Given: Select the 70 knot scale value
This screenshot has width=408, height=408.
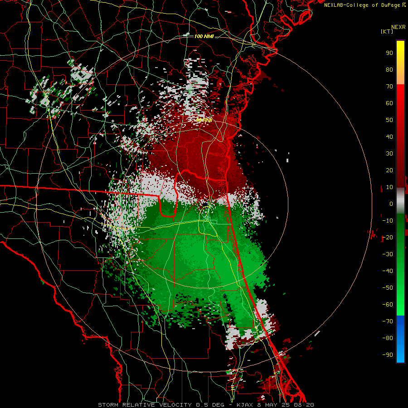Looking at the screenshot, I should coord(389,87).
